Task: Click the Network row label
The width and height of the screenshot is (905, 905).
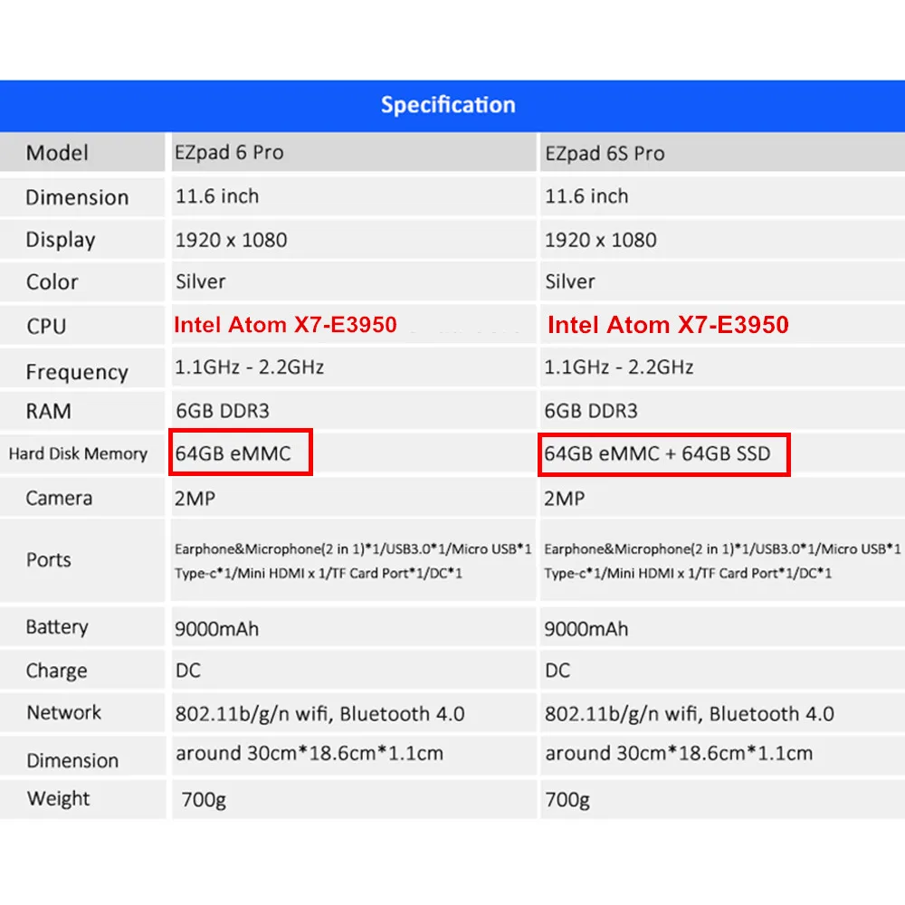Action: pos(64,713)
